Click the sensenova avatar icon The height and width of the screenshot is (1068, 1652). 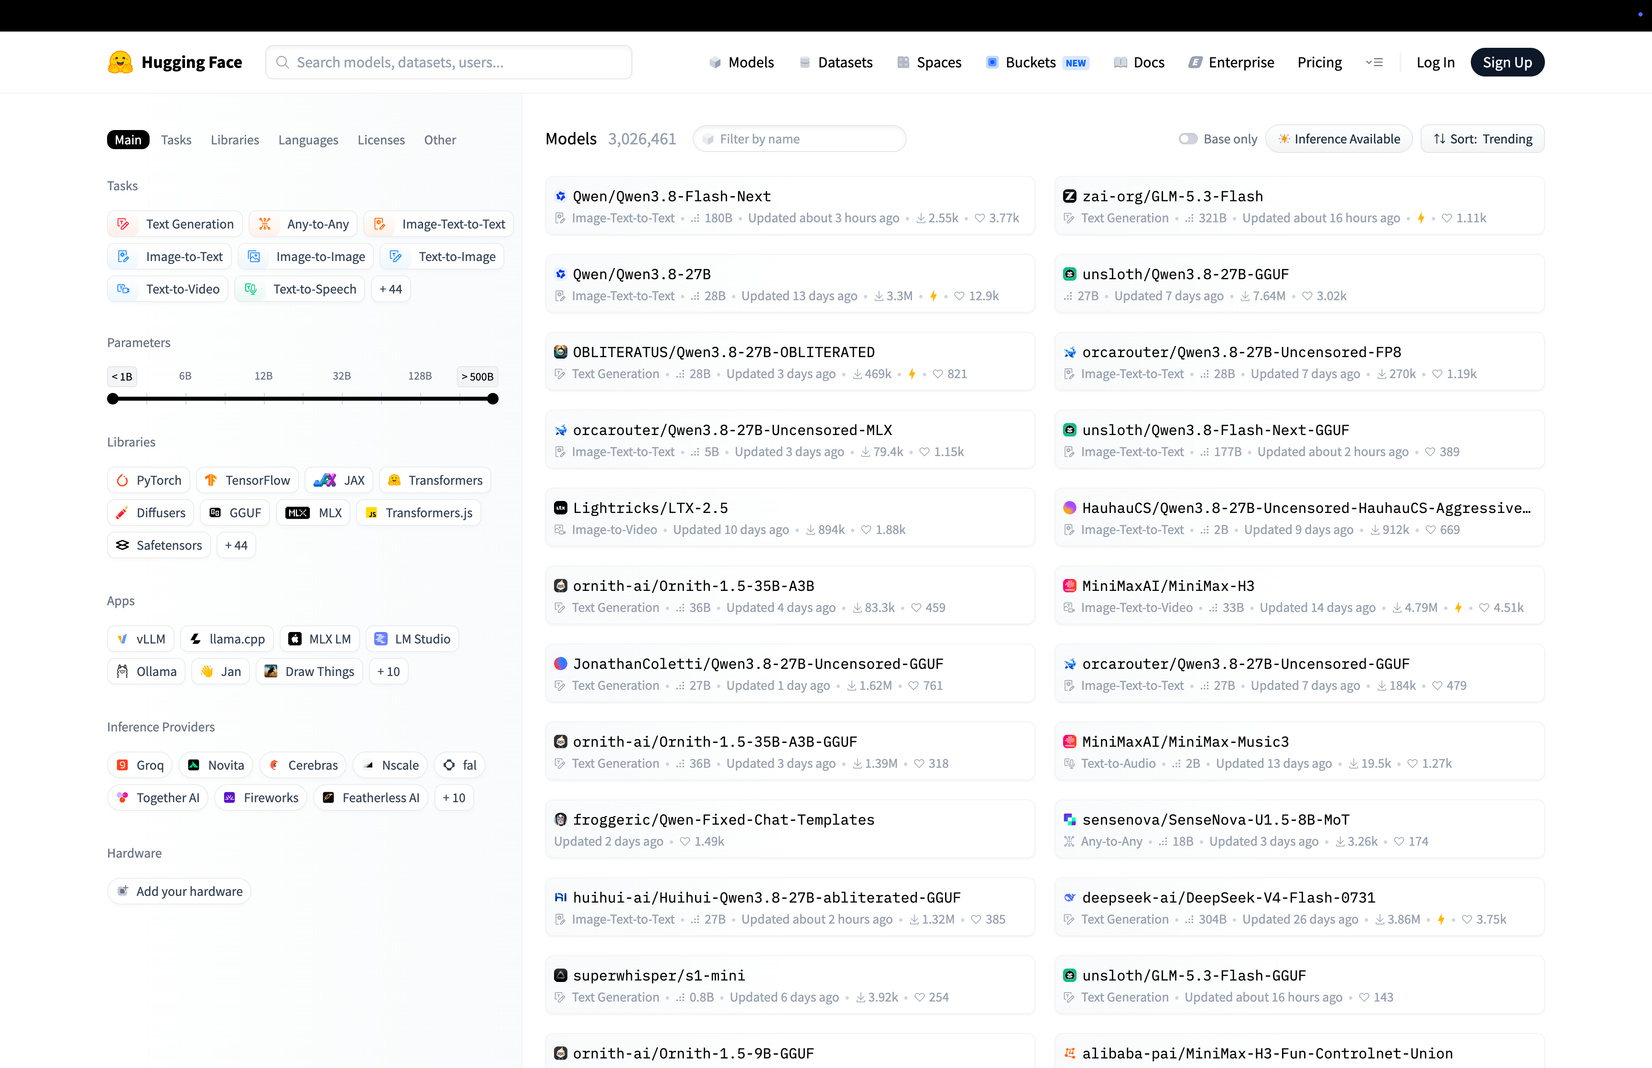click(x=1070, y=820)
